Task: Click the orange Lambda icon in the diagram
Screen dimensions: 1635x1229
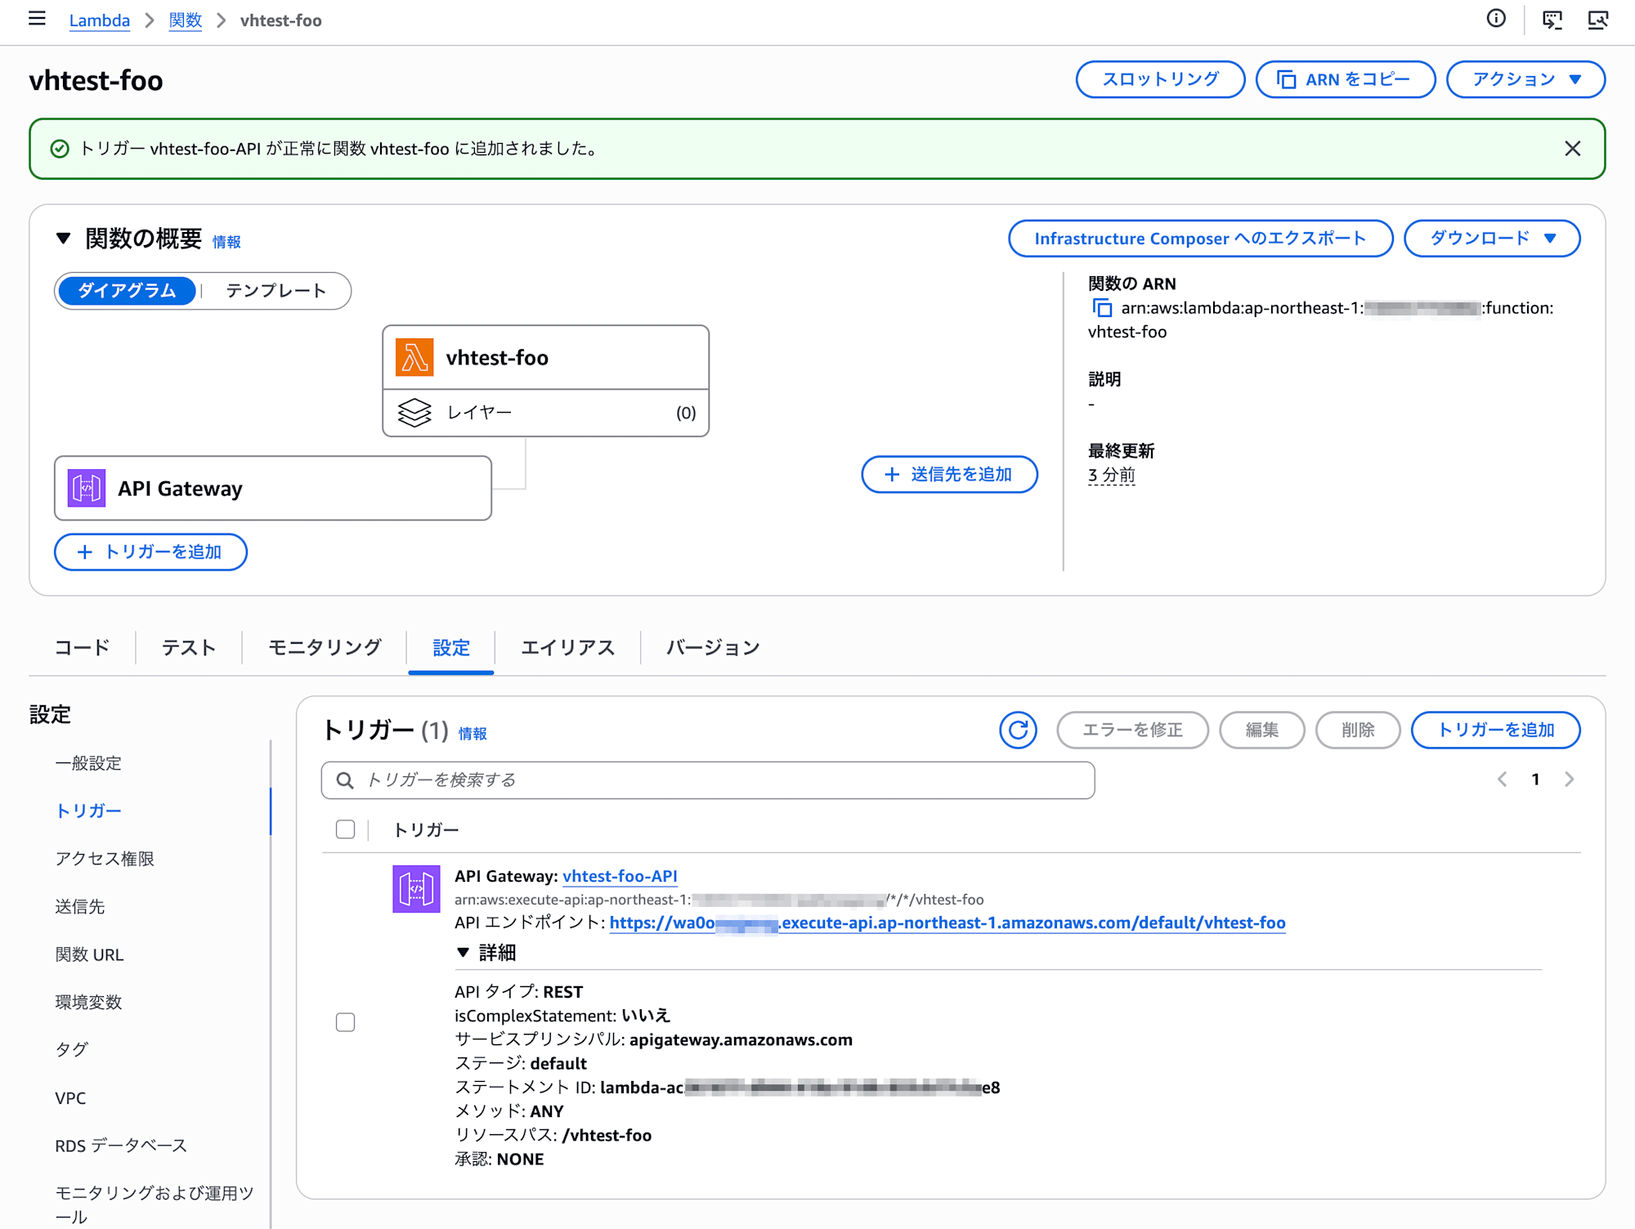Action: pos(414,358)
